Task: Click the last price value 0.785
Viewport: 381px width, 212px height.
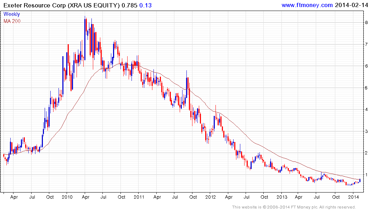Action: 129,5
